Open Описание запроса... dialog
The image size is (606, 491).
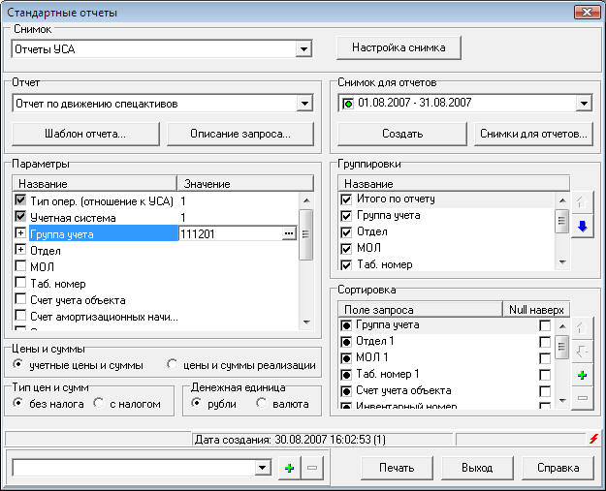tap(240, 134)
